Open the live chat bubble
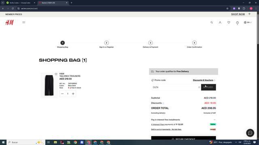Image resolution: width=259 pixels, height=145 pixels. (250, 133)
